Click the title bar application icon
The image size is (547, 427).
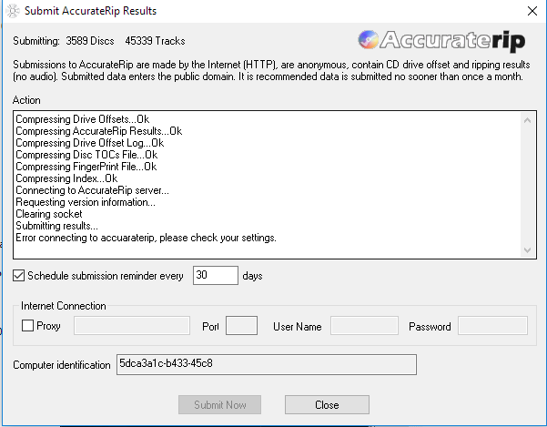tap(10, 11)
